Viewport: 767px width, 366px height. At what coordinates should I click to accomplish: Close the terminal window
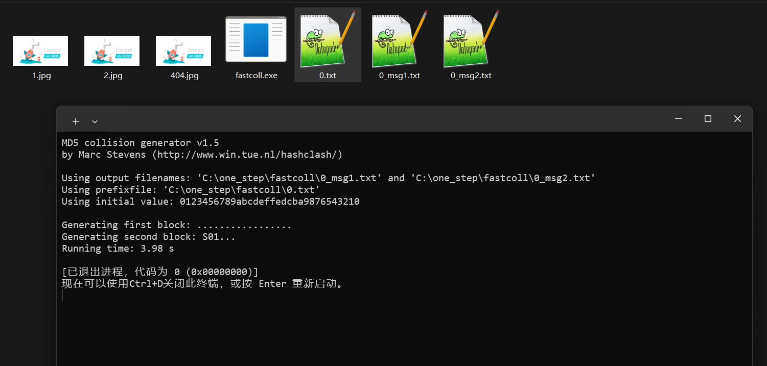(737, 119)
